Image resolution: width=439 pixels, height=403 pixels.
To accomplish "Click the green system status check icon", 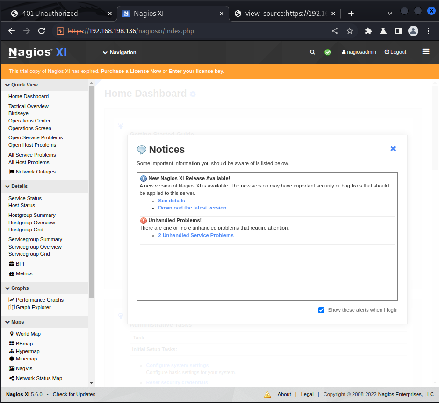I will 327,52.
